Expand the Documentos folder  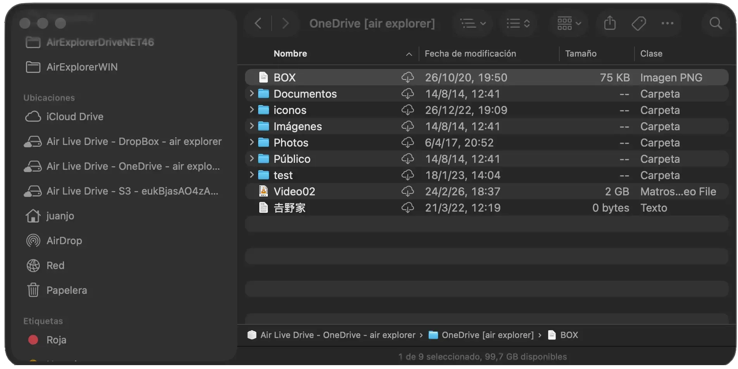(252, 93)
